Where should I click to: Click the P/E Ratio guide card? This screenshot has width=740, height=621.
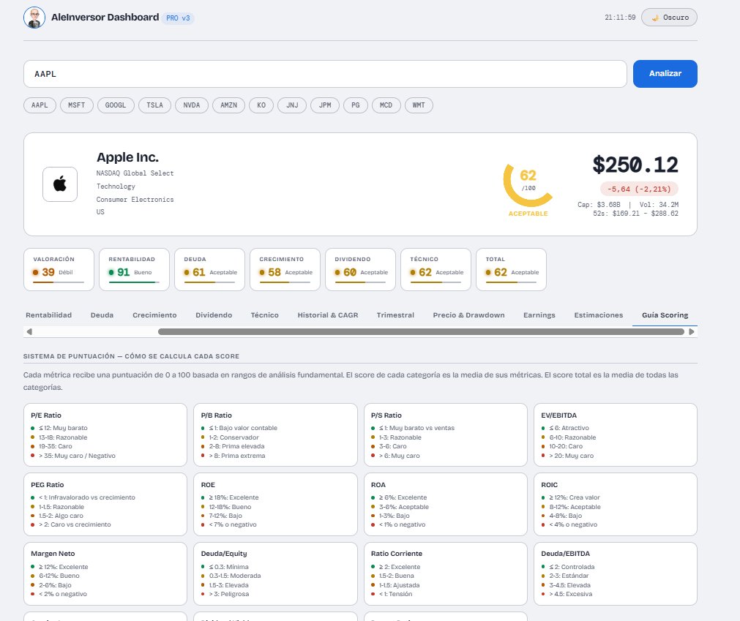point(105,434)
